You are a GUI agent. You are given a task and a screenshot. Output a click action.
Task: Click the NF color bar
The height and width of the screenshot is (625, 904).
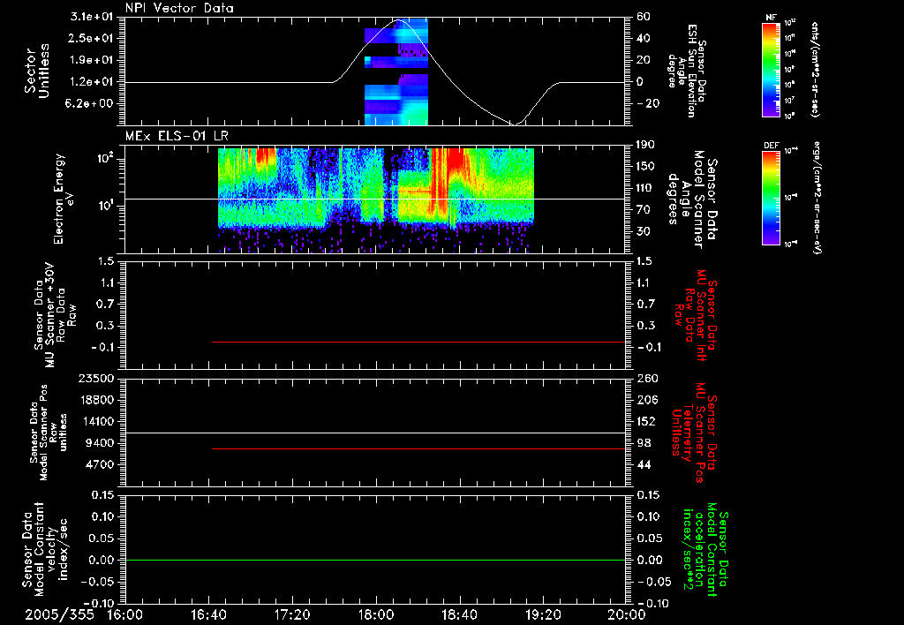[772, 69]
